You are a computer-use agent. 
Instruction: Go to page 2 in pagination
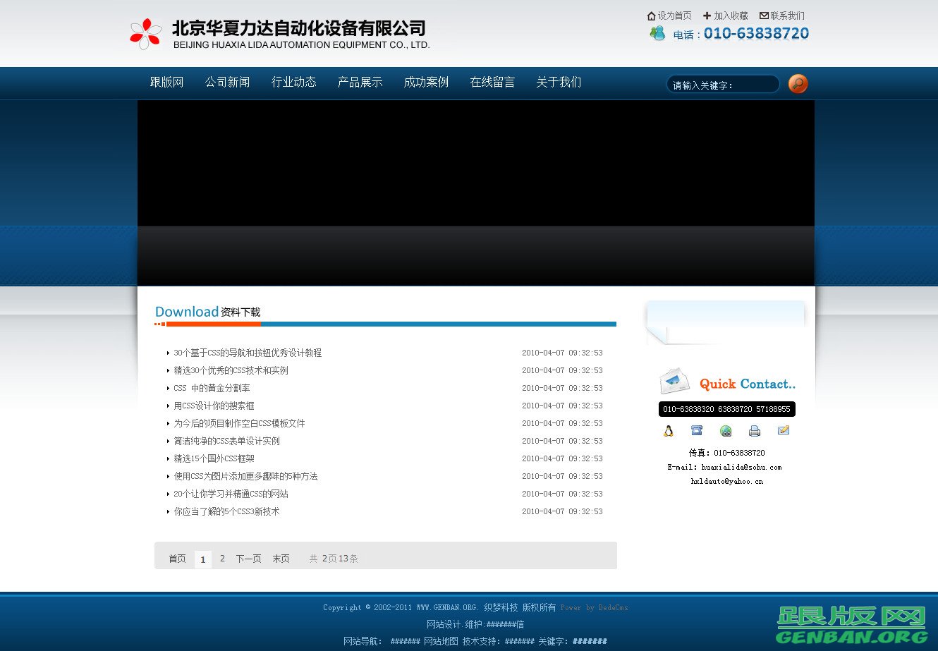pyautogui.click(x=222, y=558)
